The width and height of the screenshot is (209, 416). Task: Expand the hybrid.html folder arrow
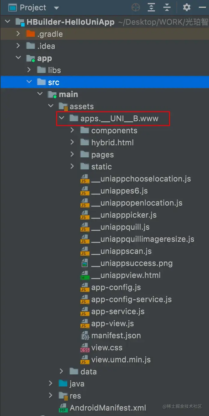point(72,142)
